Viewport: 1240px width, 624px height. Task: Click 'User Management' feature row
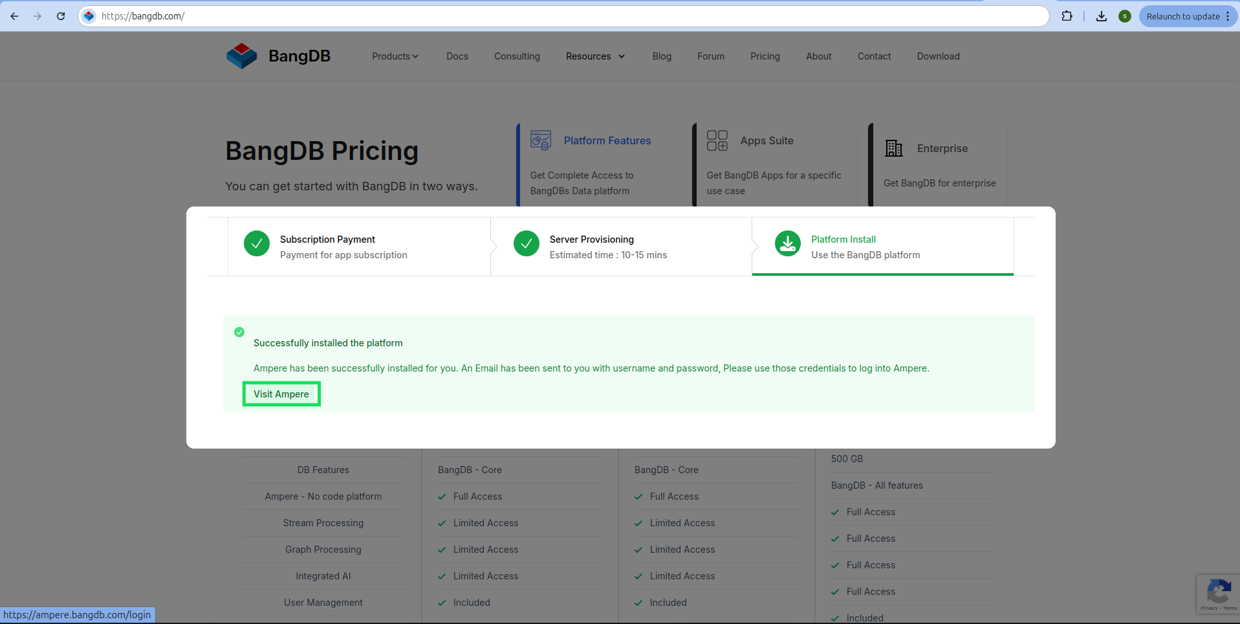[323, 603]
